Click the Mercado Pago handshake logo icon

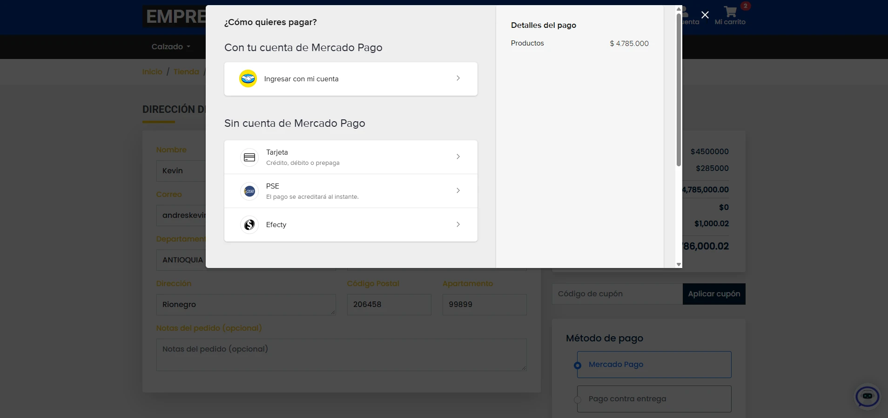point(248,78)
